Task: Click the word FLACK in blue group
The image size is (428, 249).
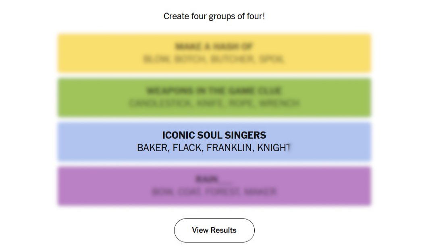Action: coord(187,148)
